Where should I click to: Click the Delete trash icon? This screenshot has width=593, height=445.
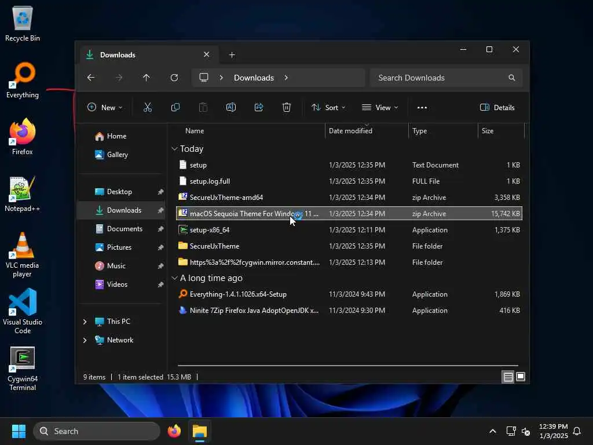pos(287,107)
